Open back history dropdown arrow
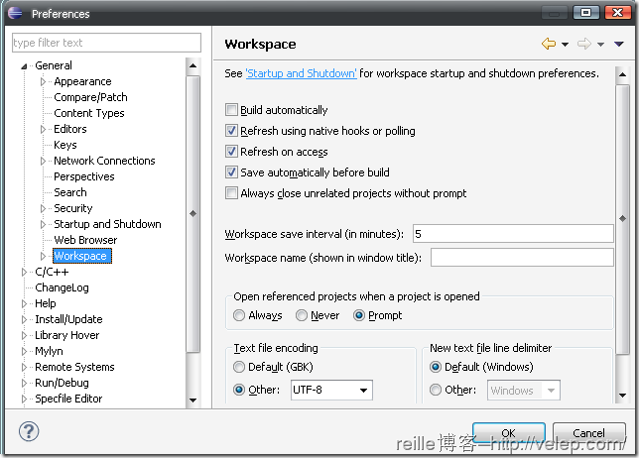Screen dimensions: 639x458 (565, 45)
